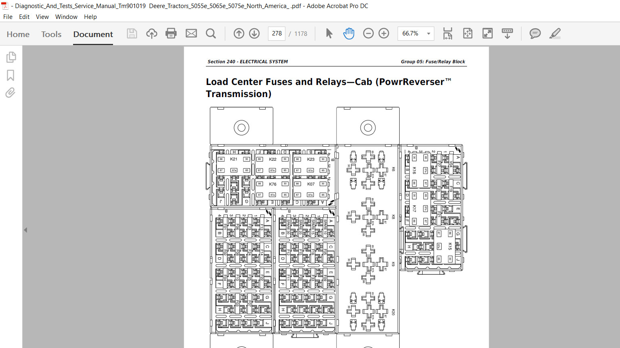The width and height of the screenshot is (620, 348).
Task: Click the page number field showing 278
Action: 277,33
